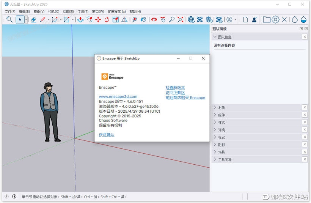
Task: Select the Rectangle shape tool
Action: 67,19
